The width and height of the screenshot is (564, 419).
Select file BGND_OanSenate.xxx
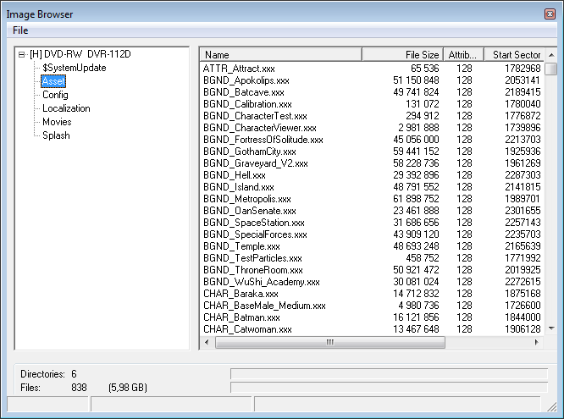tap(250, 211)
